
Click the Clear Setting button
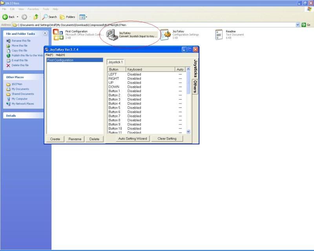click(x=167, y=138)
